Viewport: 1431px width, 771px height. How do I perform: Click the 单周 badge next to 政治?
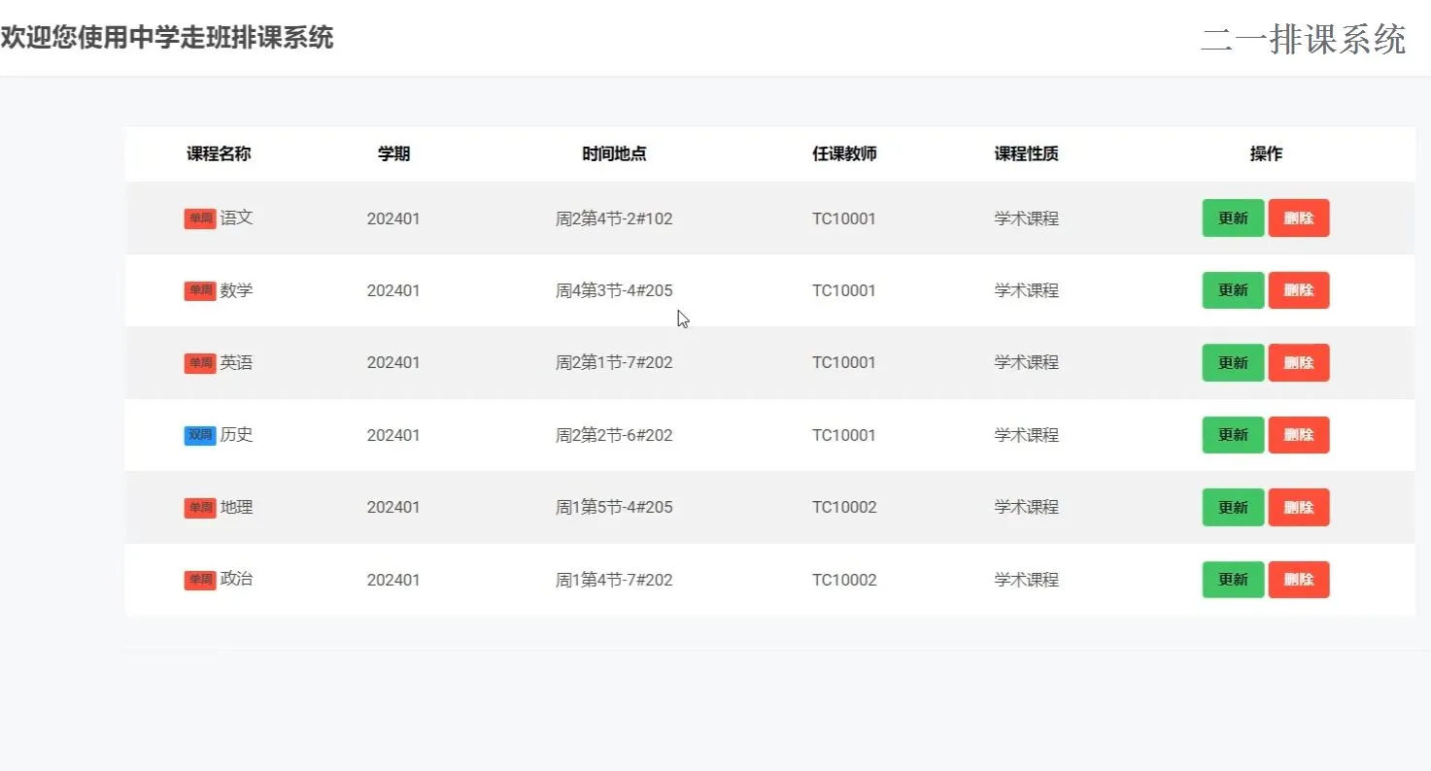(x=199, y=580)
